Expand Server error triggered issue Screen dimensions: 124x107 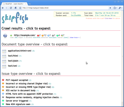(17, 101)
